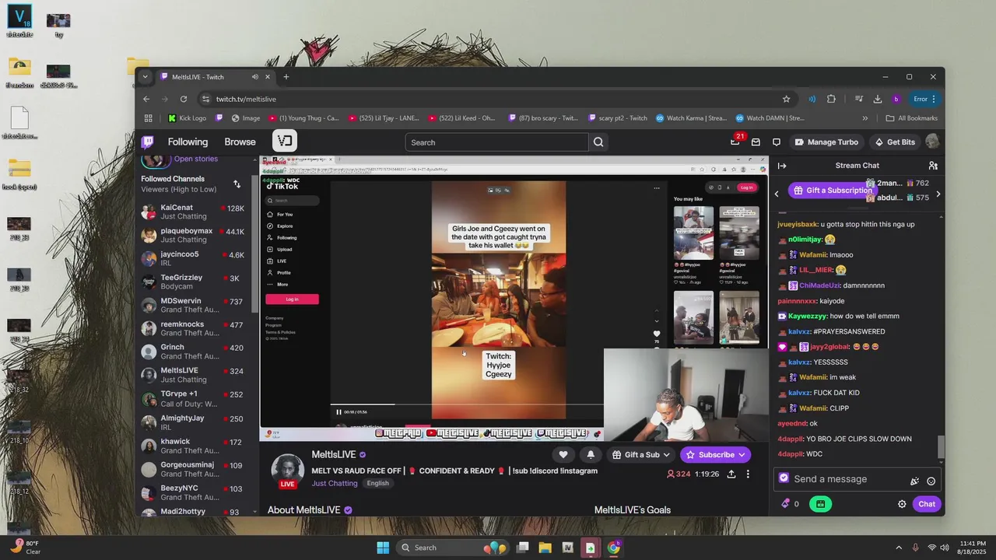996x560 pixels.
Task: Expand the hidden bookmarks chevron
Action: tap(864, 118)
